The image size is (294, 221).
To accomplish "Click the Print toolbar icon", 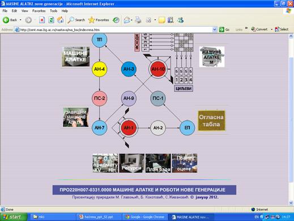I will [x=138, y=20].
